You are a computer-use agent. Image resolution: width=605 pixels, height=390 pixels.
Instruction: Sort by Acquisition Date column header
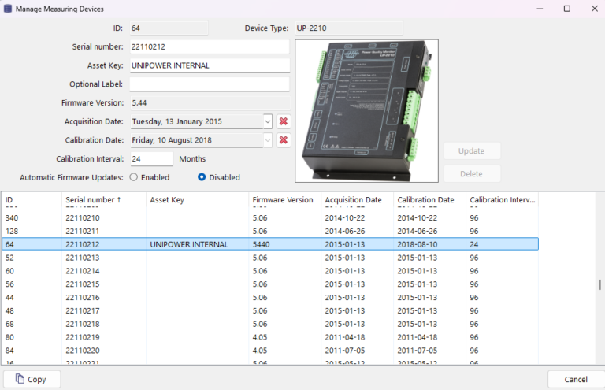[358, 200]
